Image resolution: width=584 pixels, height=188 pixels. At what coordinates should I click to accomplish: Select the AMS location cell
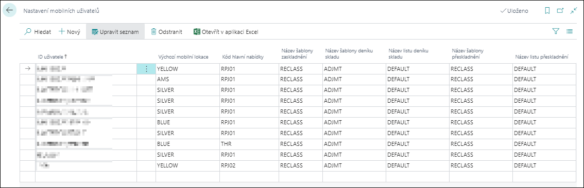point(187,80)
